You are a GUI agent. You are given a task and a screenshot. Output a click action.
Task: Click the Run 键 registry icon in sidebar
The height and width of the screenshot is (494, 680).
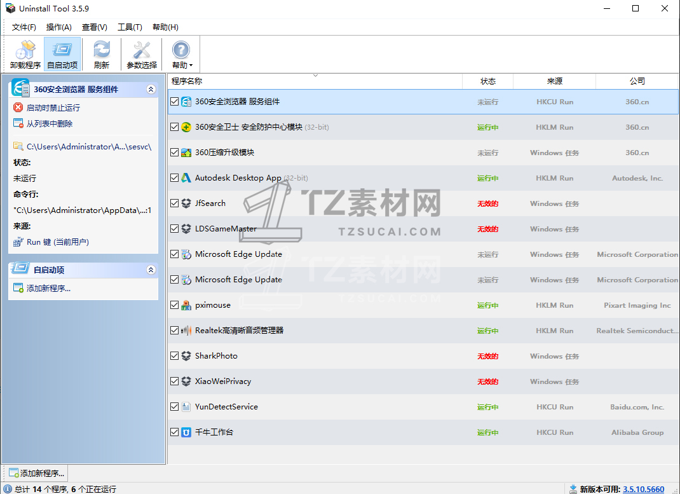[x=18, y=242]
